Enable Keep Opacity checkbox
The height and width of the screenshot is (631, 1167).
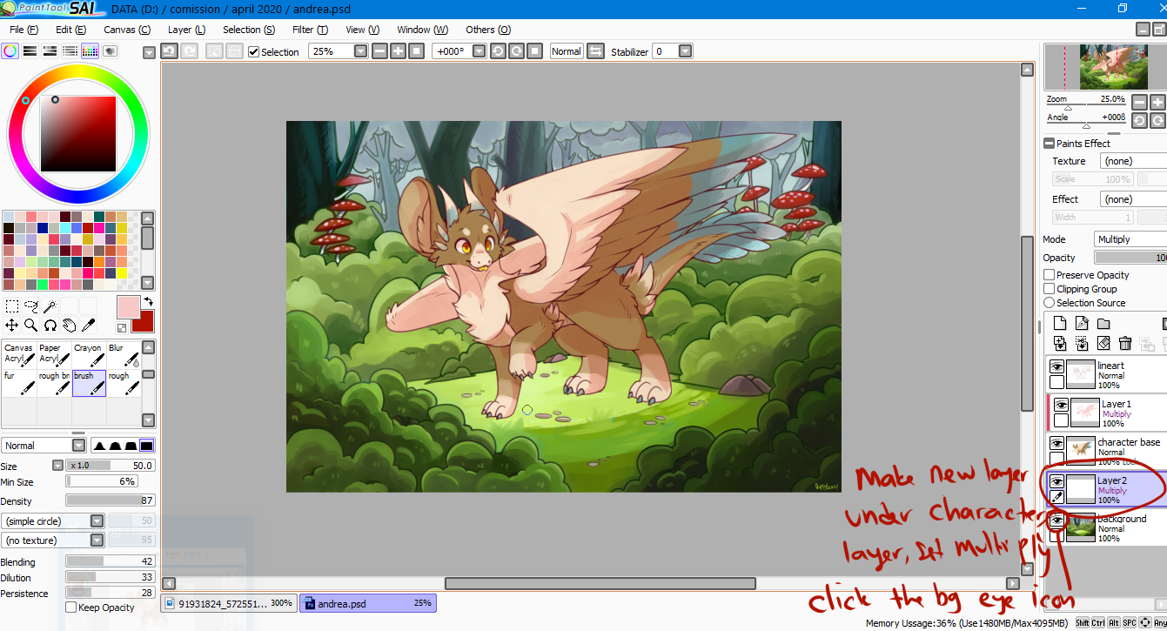point(71,608)
